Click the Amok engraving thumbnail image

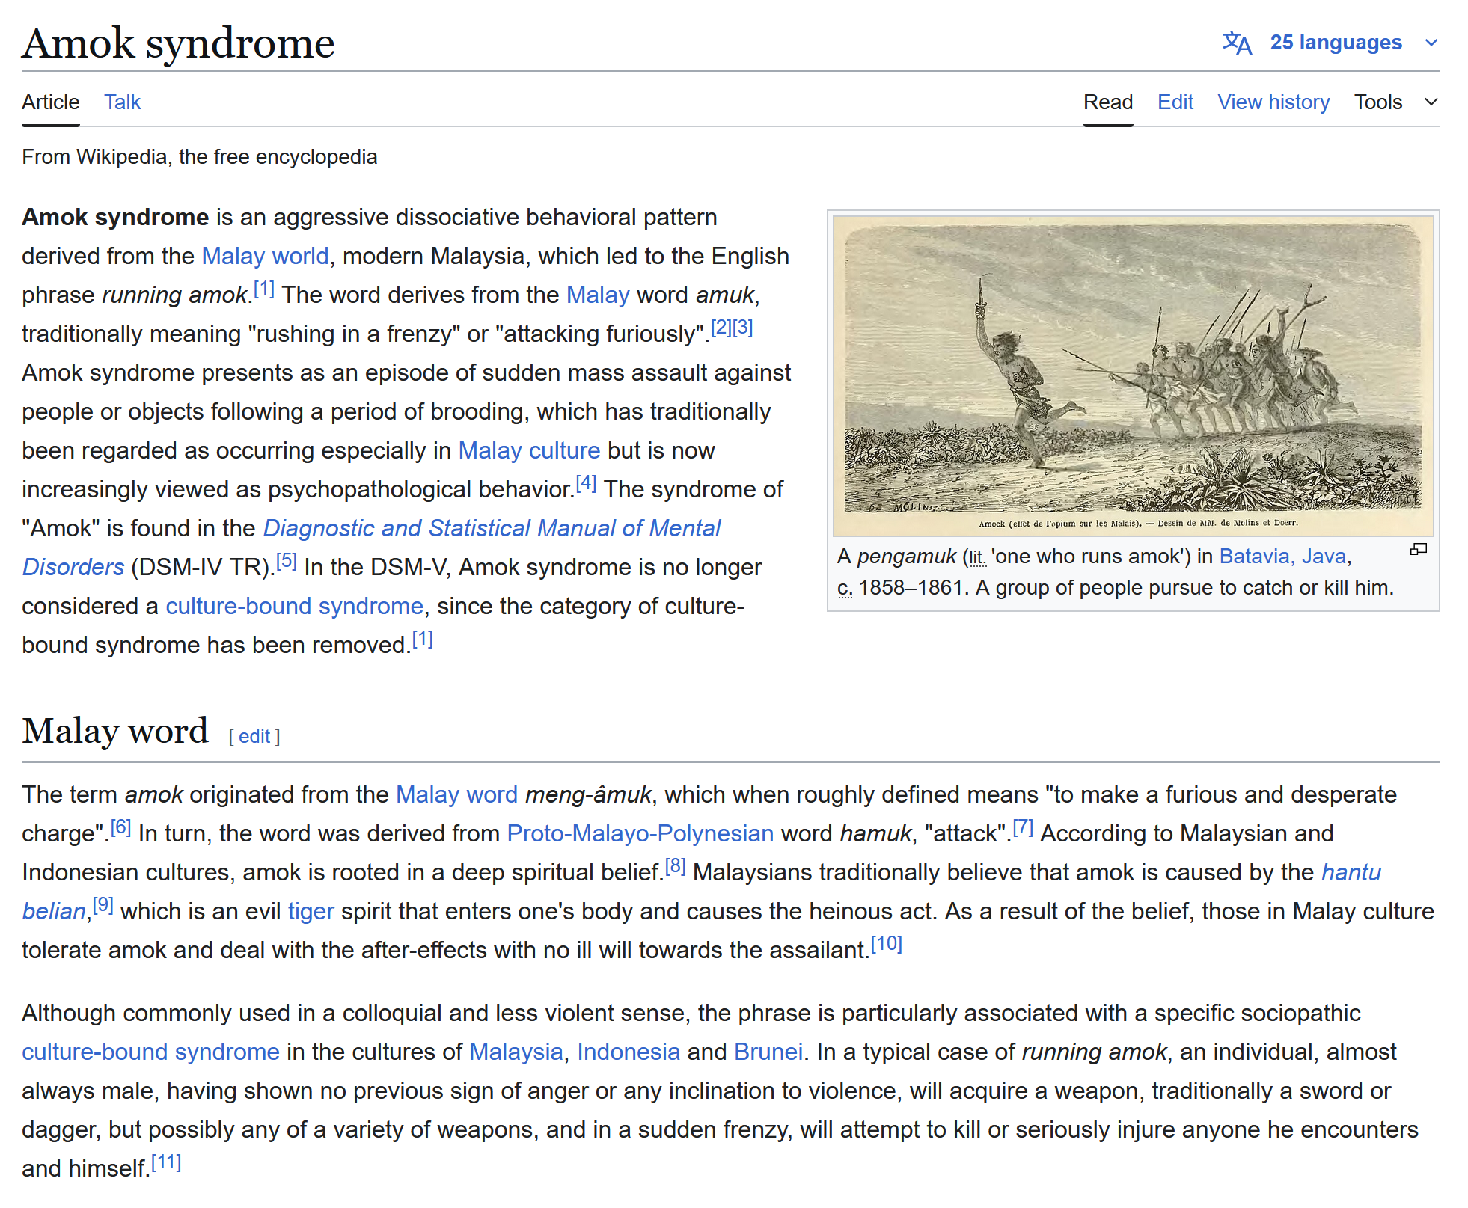pos(1133,374)
